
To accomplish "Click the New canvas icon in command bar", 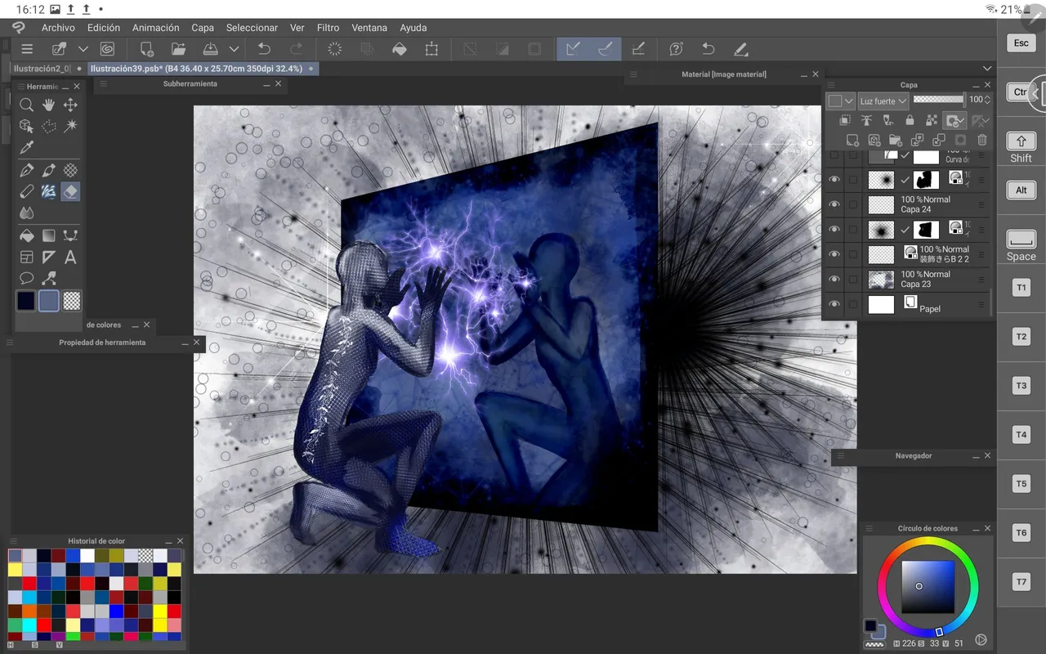I will click(x=146, y=49).
